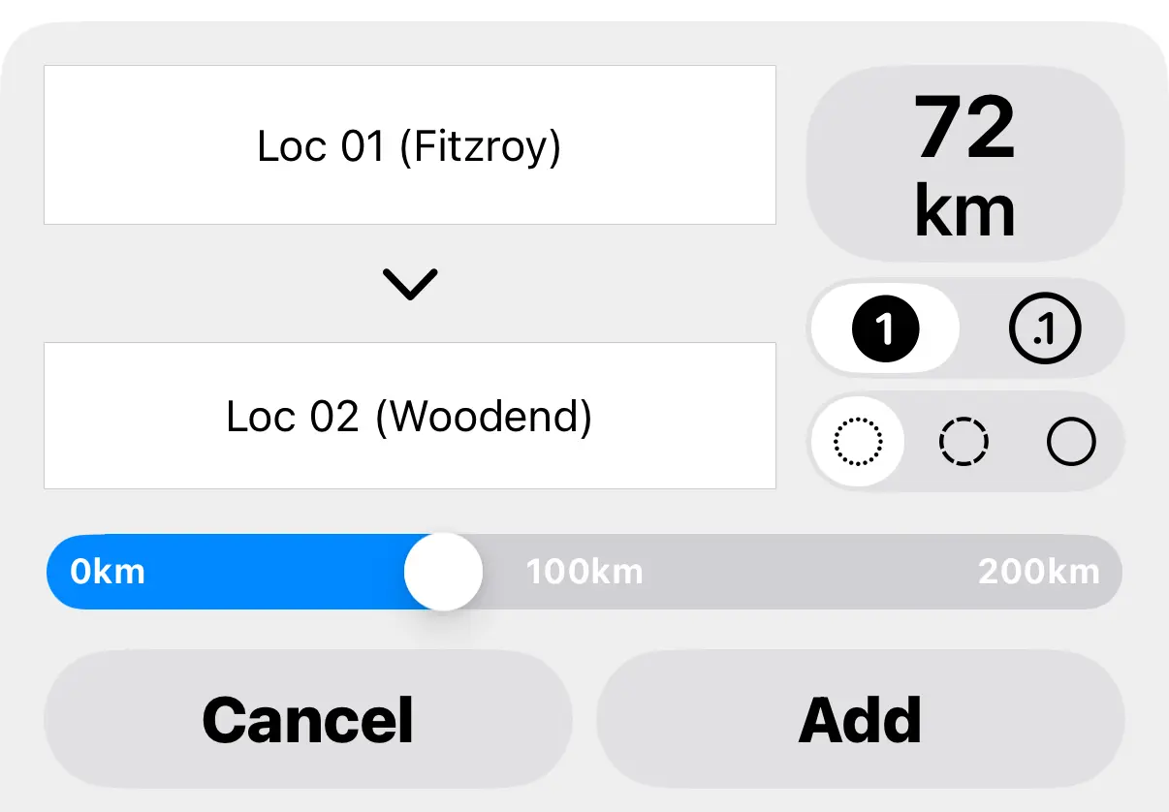Select the decimal precision icon ".1"
Image resolution: width=1169 pixels, height=812 pixels.
pyautogui.click(x=1044, y=330)
